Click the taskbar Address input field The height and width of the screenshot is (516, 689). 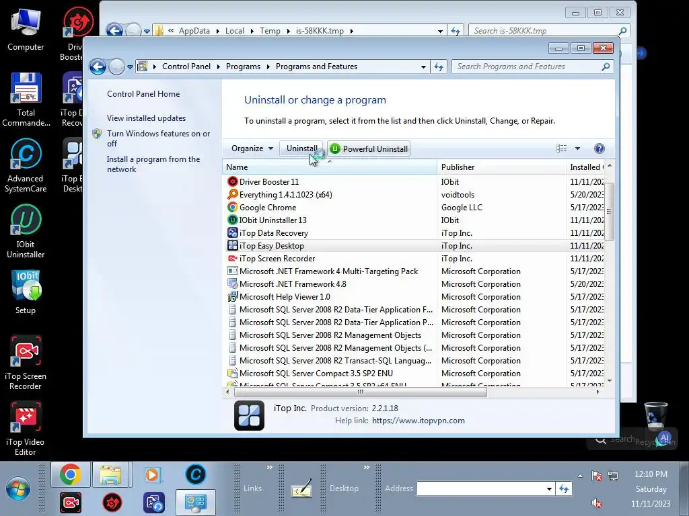(480, 488)
